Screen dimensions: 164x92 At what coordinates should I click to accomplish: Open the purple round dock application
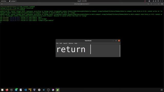tap(53, 90)
